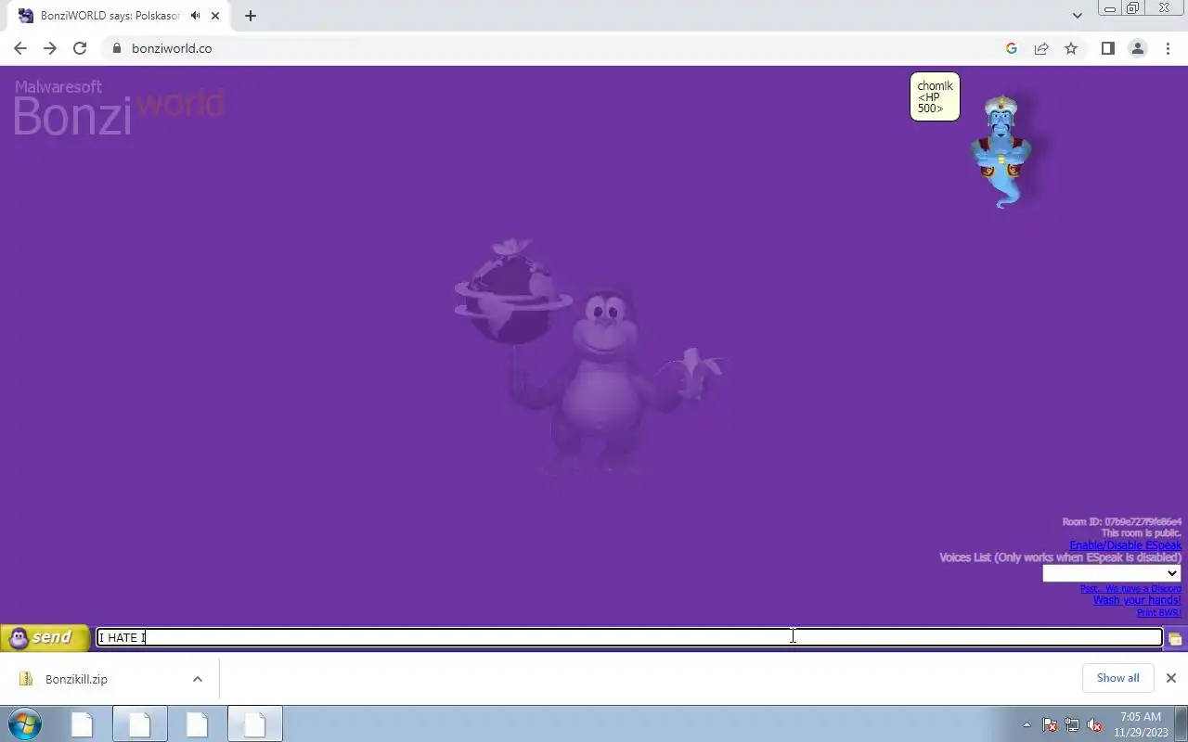1188x742 pixels.
Task: Click the share page icon
Action: coord(1041,48)
